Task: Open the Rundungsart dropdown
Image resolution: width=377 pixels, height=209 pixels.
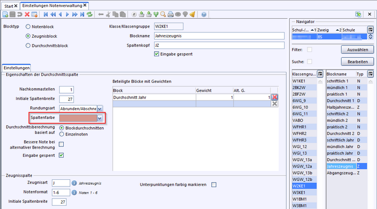Action: tap(100, 108)
